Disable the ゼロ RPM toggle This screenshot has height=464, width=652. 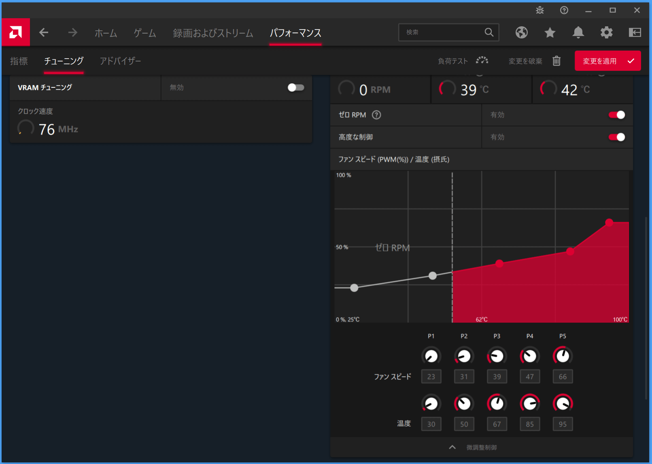click(617, 115)
